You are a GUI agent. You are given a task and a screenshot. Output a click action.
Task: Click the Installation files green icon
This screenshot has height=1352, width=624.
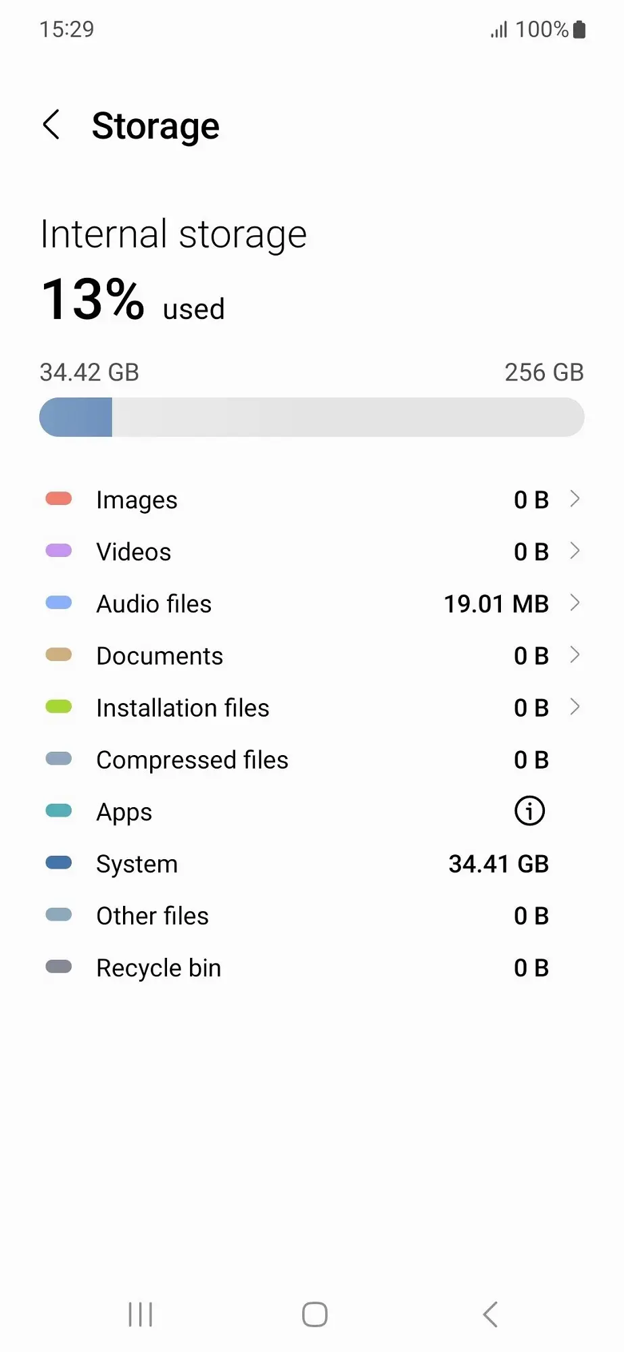(58, 706)
